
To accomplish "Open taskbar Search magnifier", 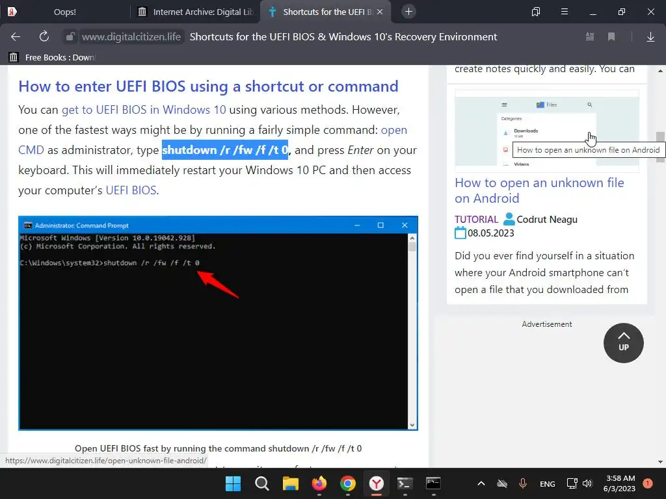I will coord(261,483).
